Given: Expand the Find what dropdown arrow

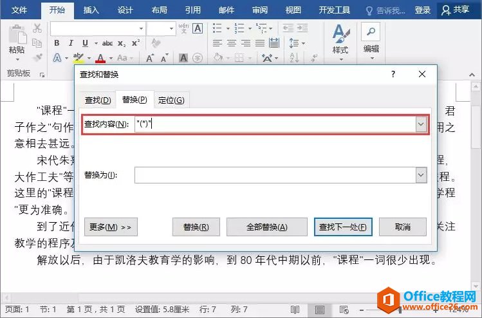Looking at the screenshot, I should tap(421, 124).
